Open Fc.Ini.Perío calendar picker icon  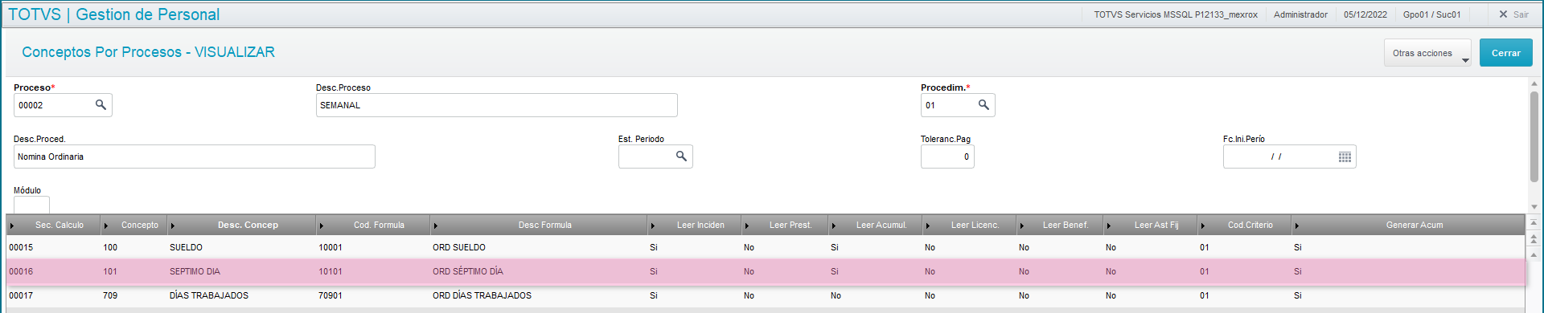[1345, 156]
